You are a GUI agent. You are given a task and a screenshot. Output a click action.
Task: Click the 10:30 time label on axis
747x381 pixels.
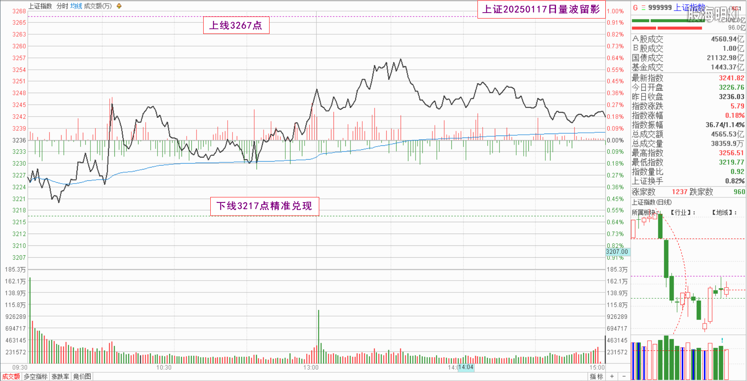[164, 368]
